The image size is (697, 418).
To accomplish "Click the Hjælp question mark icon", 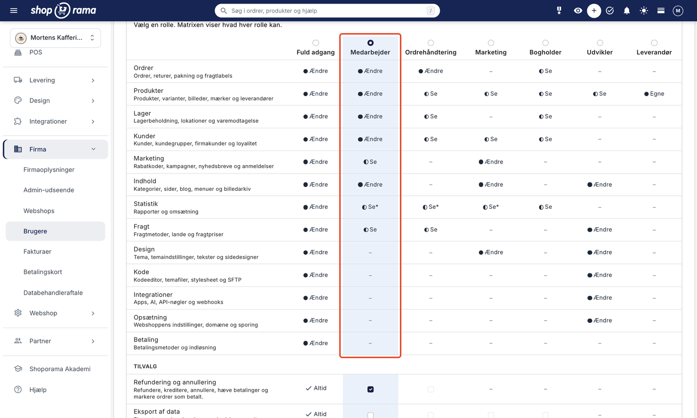I will click(x=18, y=390).
